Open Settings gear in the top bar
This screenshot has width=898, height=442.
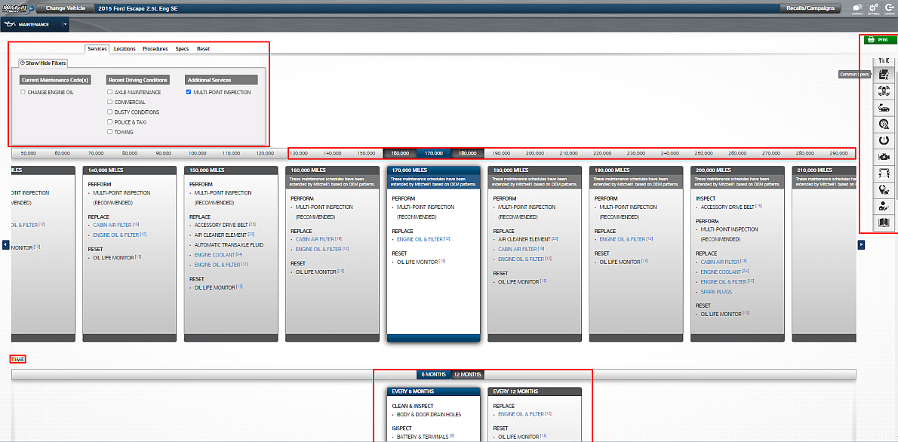874,8
